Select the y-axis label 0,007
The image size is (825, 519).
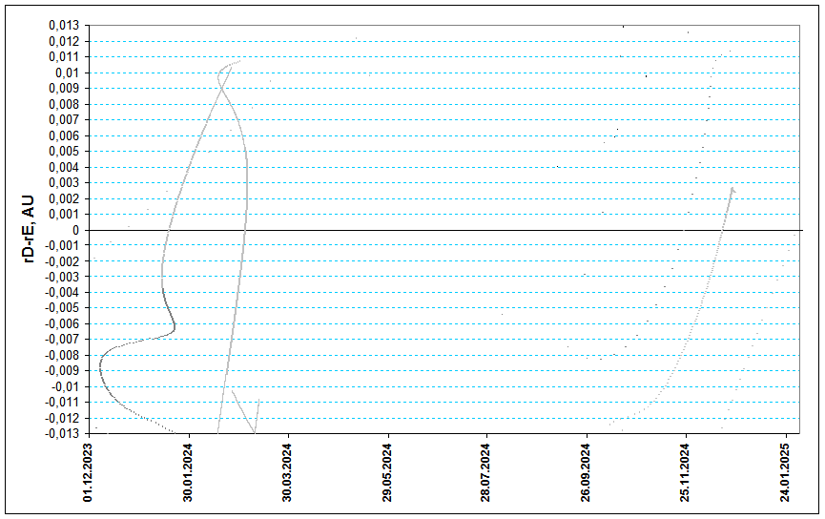point(64,119)
